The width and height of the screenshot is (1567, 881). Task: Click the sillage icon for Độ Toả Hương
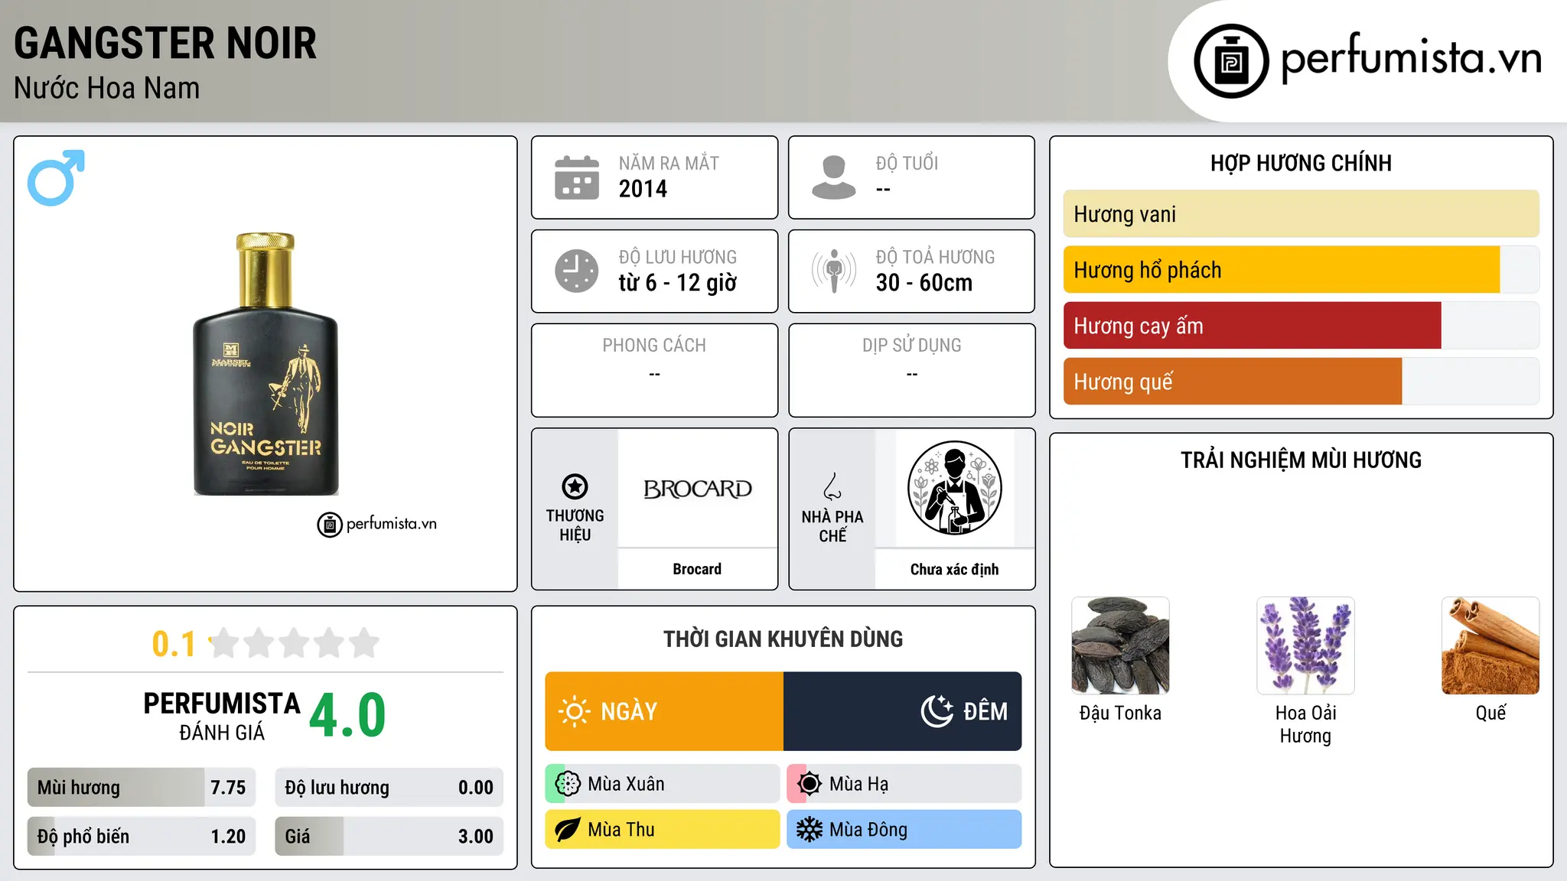click(834, 271)
